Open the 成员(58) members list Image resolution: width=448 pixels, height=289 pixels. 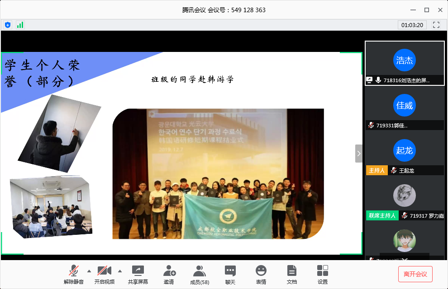point(200,275)
